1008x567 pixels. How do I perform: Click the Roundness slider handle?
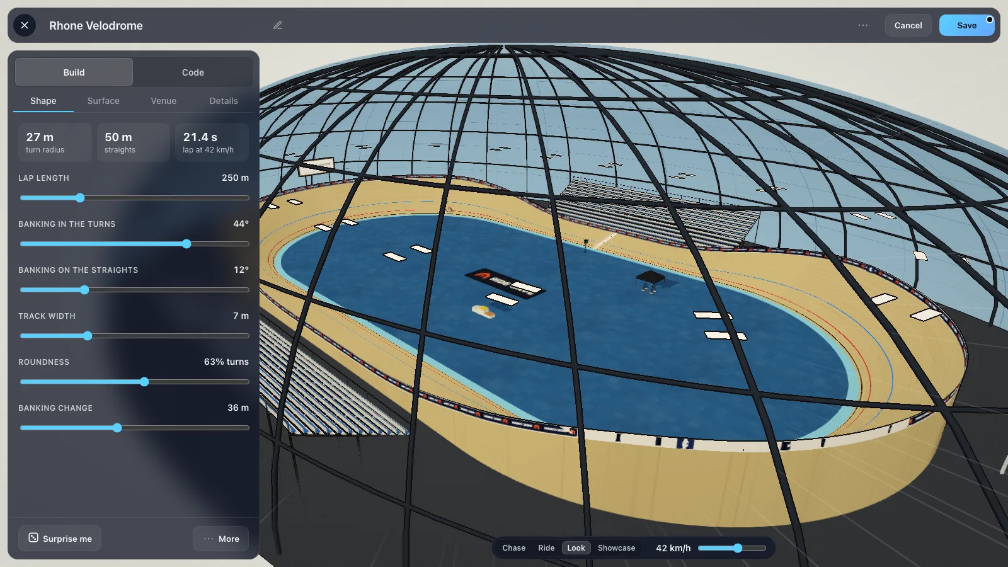click(x=144, y=382)
